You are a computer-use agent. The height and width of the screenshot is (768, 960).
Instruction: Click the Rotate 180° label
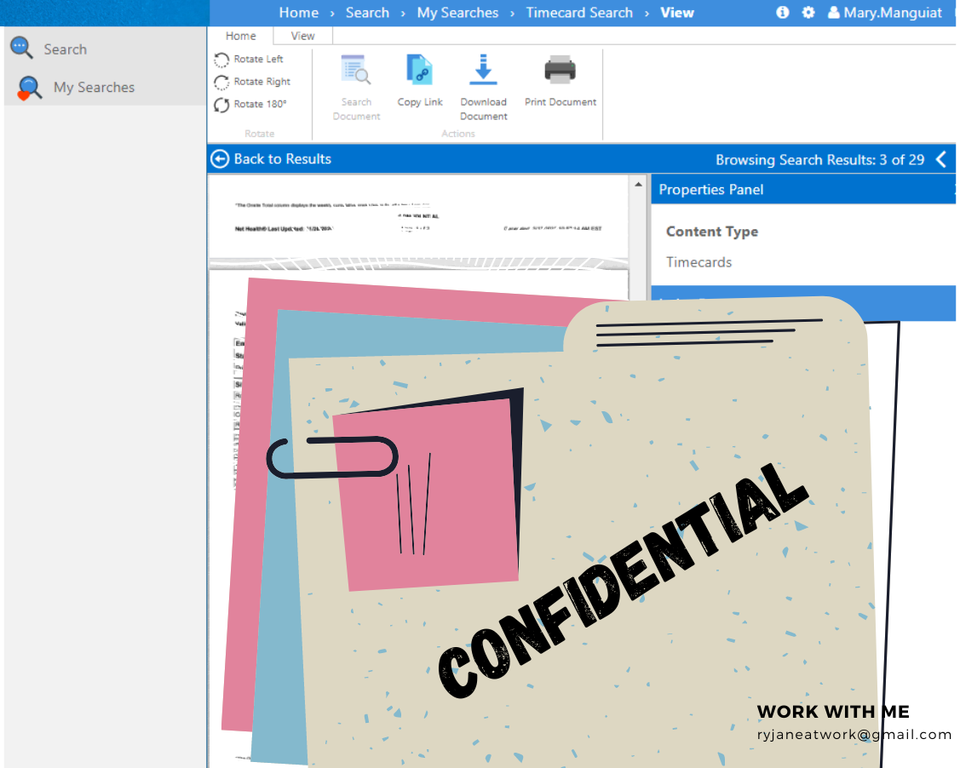[x=260, y=105]
